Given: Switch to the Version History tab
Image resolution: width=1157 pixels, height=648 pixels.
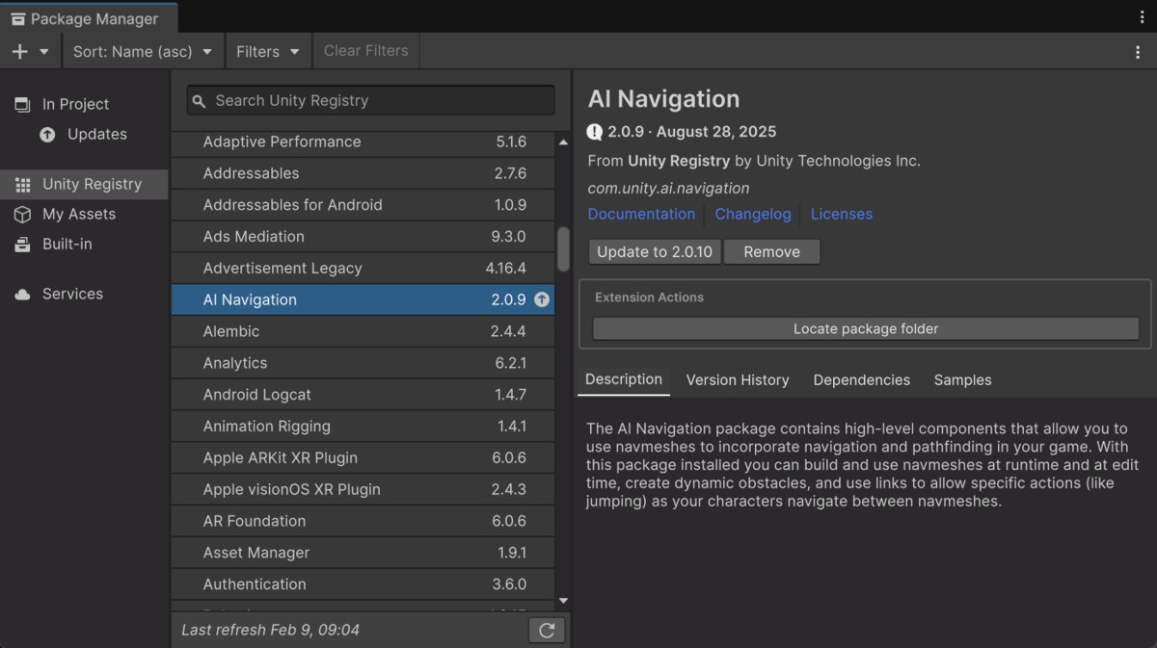Looking at the screenshot, I should tap(738, 380).
